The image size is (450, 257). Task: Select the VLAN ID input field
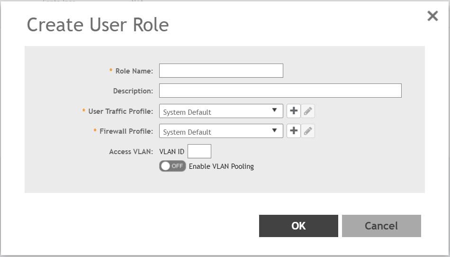(199, 151)
